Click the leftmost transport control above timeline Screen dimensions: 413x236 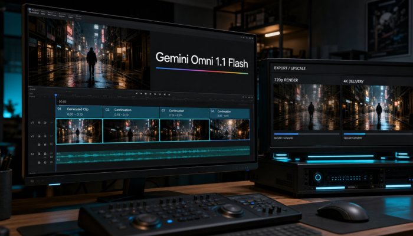(136, 93)
